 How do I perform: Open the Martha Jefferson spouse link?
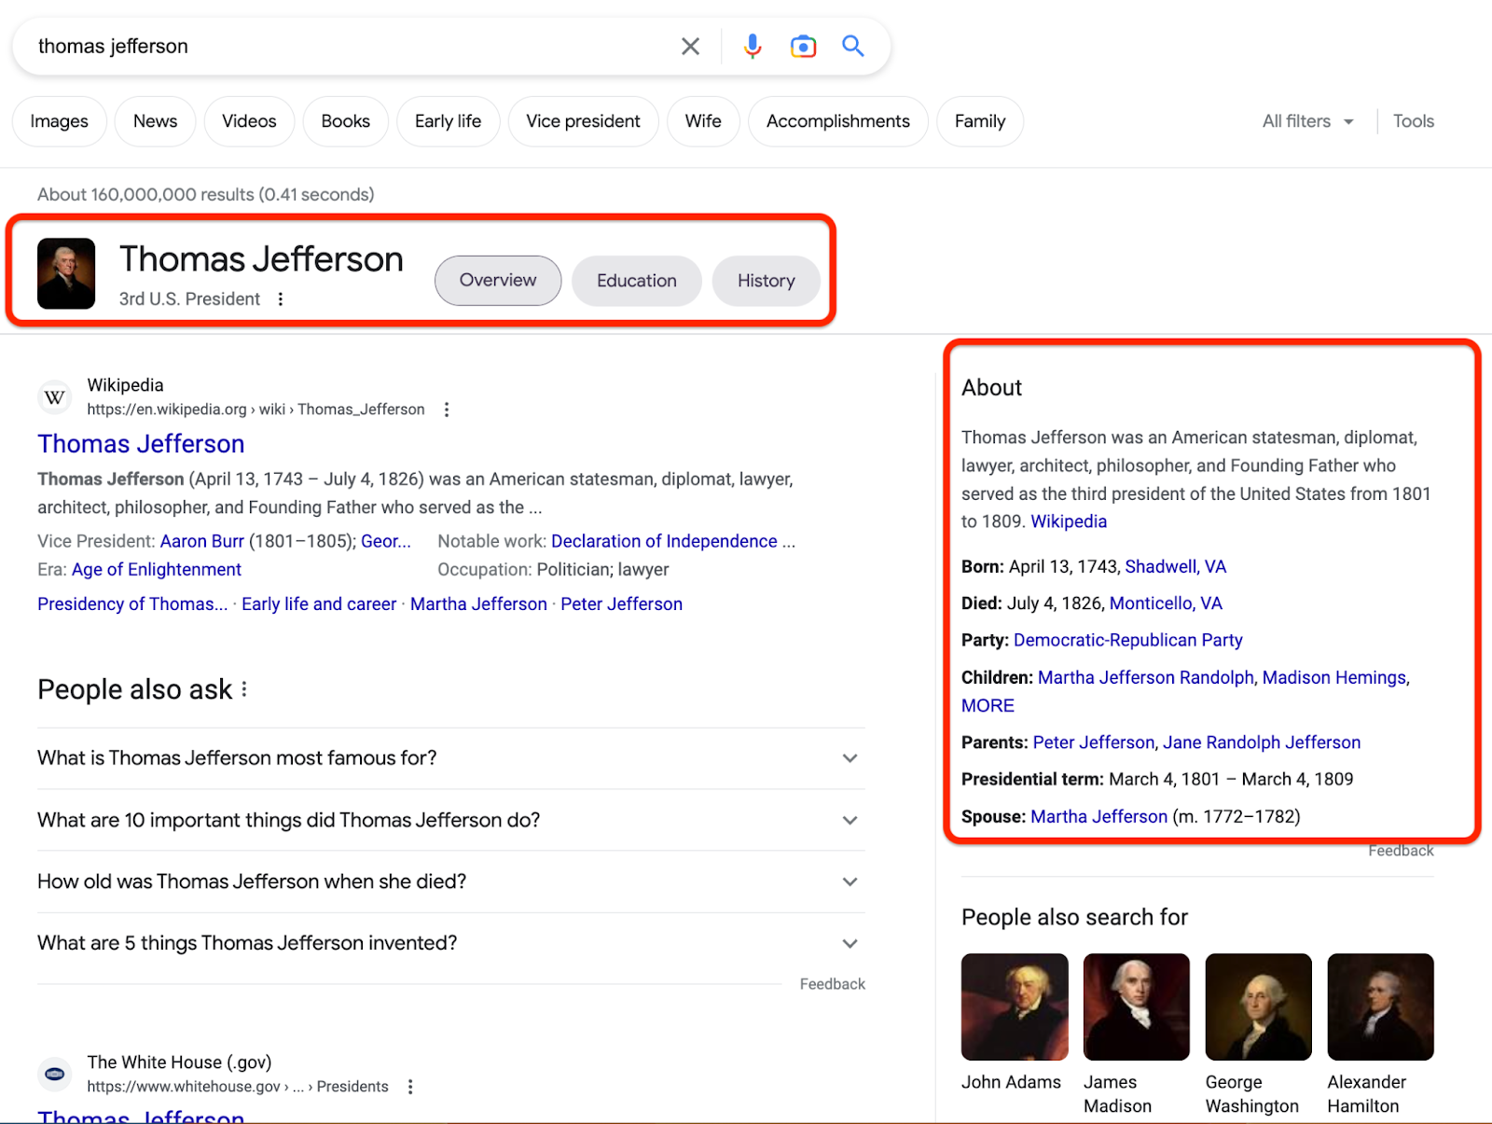1098,817
